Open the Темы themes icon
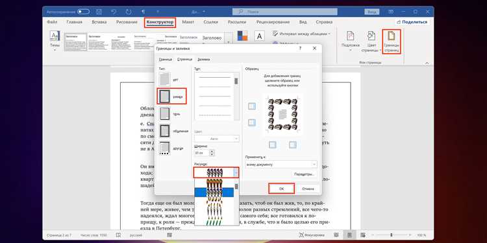Viewport: 487px width, 243px height. [55, 41]
